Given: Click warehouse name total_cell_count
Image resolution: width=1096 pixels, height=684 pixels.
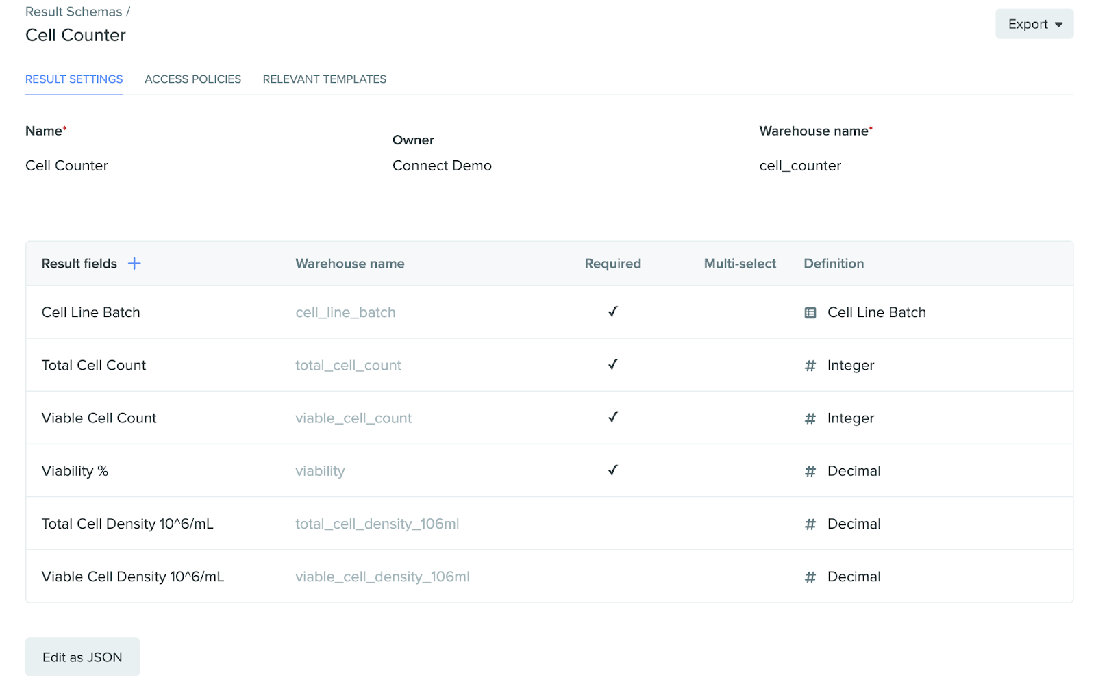Looking at the screenshot, I should click(x=348, y=365).
